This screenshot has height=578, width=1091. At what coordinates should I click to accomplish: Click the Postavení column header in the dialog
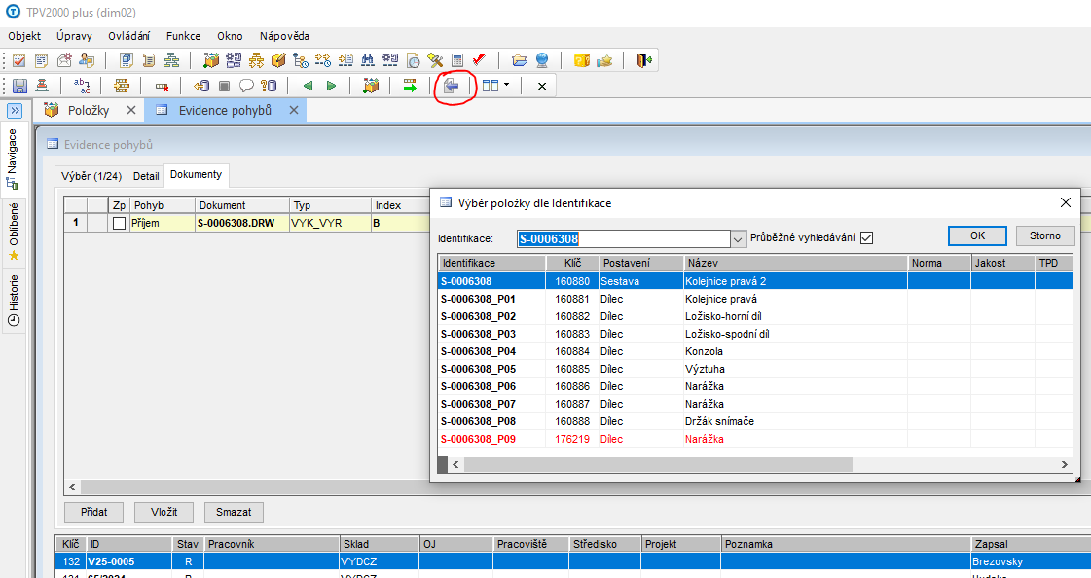coord(640,263)
